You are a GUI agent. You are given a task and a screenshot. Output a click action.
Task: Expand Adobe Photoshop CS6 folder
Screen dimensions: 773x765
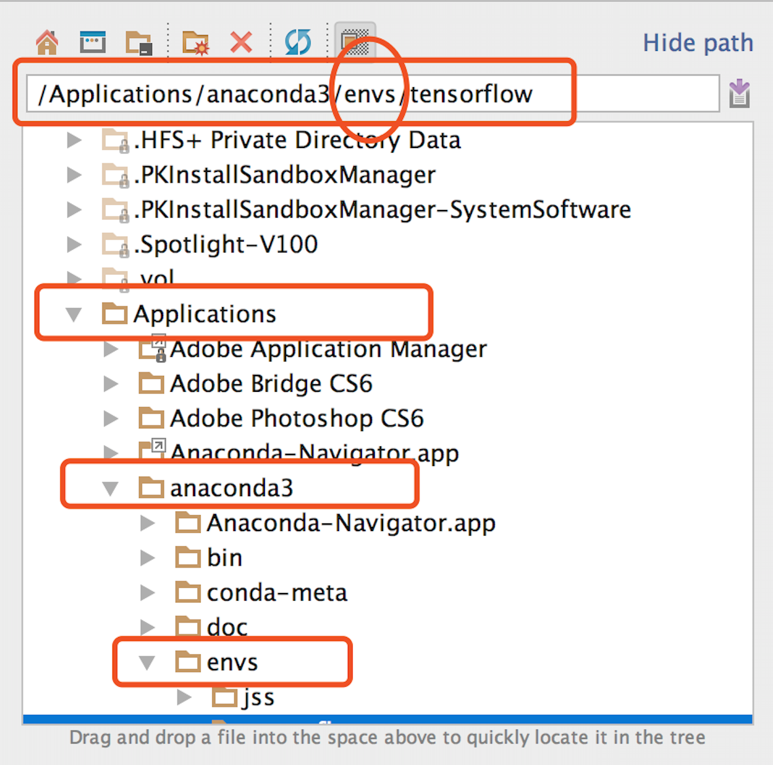pos(111,418)
